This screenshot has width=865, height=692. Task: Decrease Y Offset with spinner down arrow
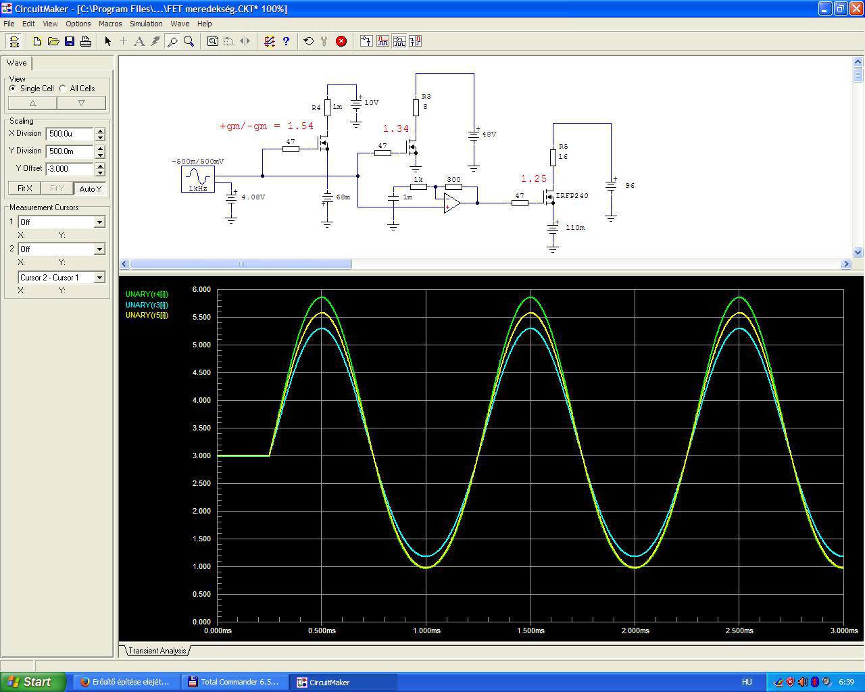click(100, 172)
